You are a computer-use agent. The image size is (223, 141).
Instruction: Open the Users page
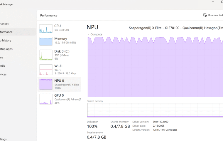point(2,58)
